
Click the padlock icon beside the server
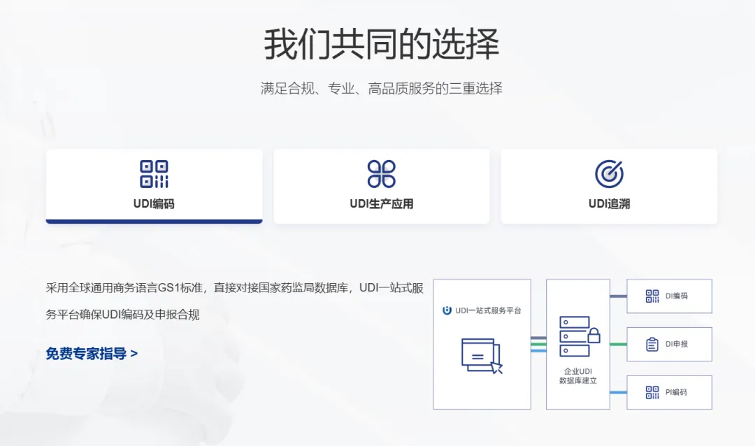(594, 335)
